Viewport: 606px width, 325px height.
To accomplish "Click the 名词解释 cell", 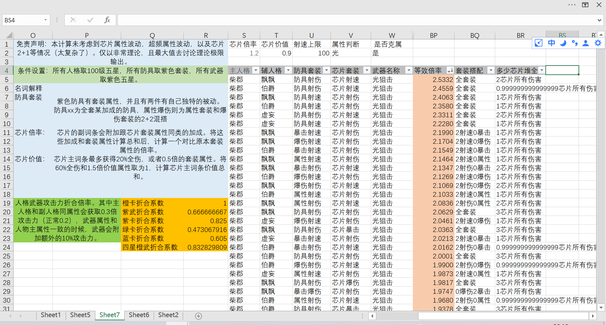I will click(x=33, y=88).
